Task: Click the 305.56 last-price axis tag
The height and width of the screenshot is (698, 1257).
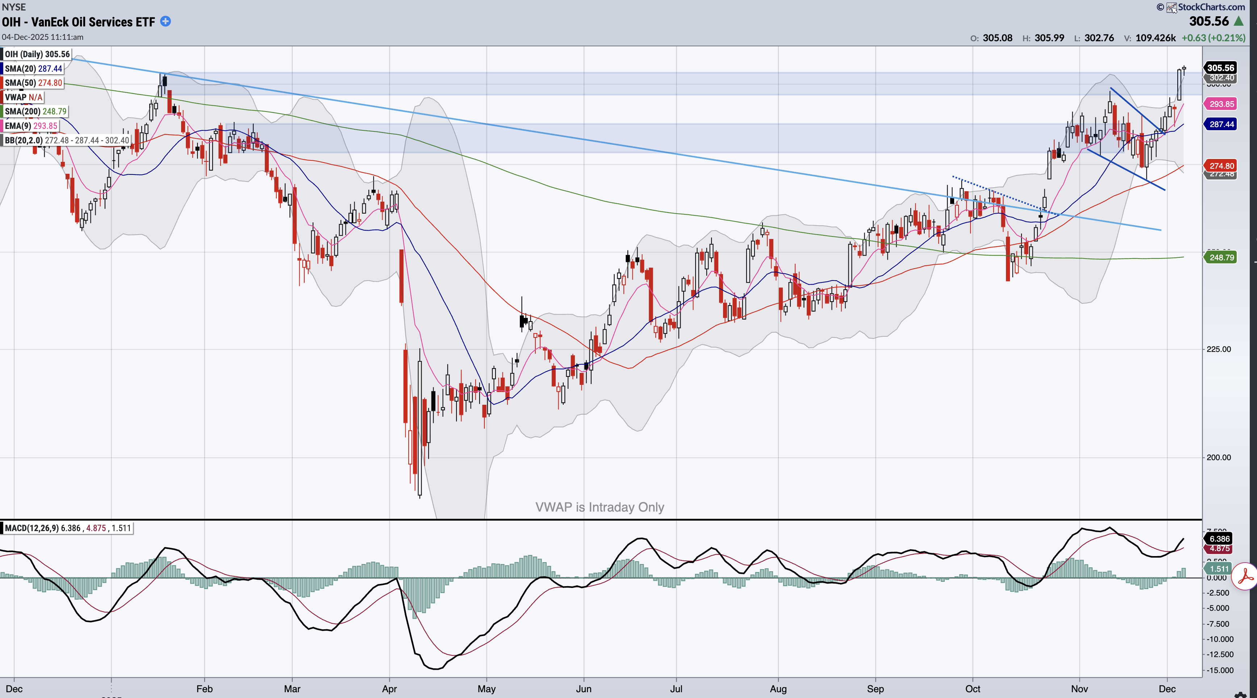Action: click(x=1220, y=68)
